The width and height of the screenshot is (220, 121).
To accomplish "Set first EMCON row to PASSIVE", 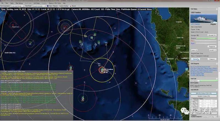I will (212, 101).
